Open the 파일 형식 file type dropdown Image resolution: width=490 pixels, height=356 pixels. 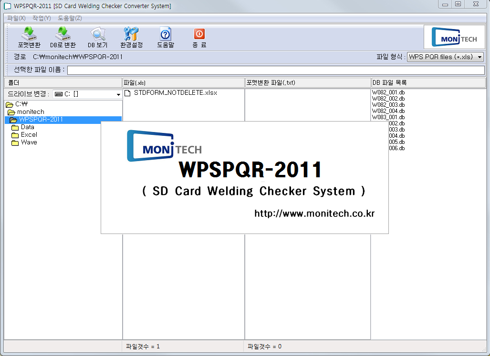click(x=445, y=57)
